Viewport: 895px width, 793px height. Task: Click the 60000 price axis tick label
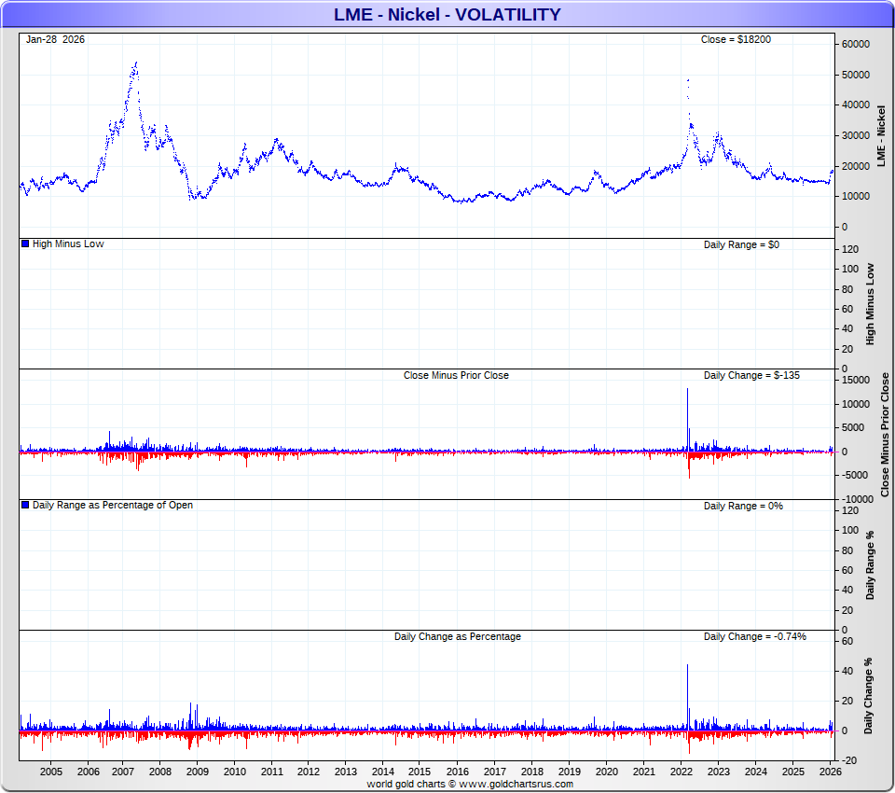pyautogui.click(x=856, y=45)
